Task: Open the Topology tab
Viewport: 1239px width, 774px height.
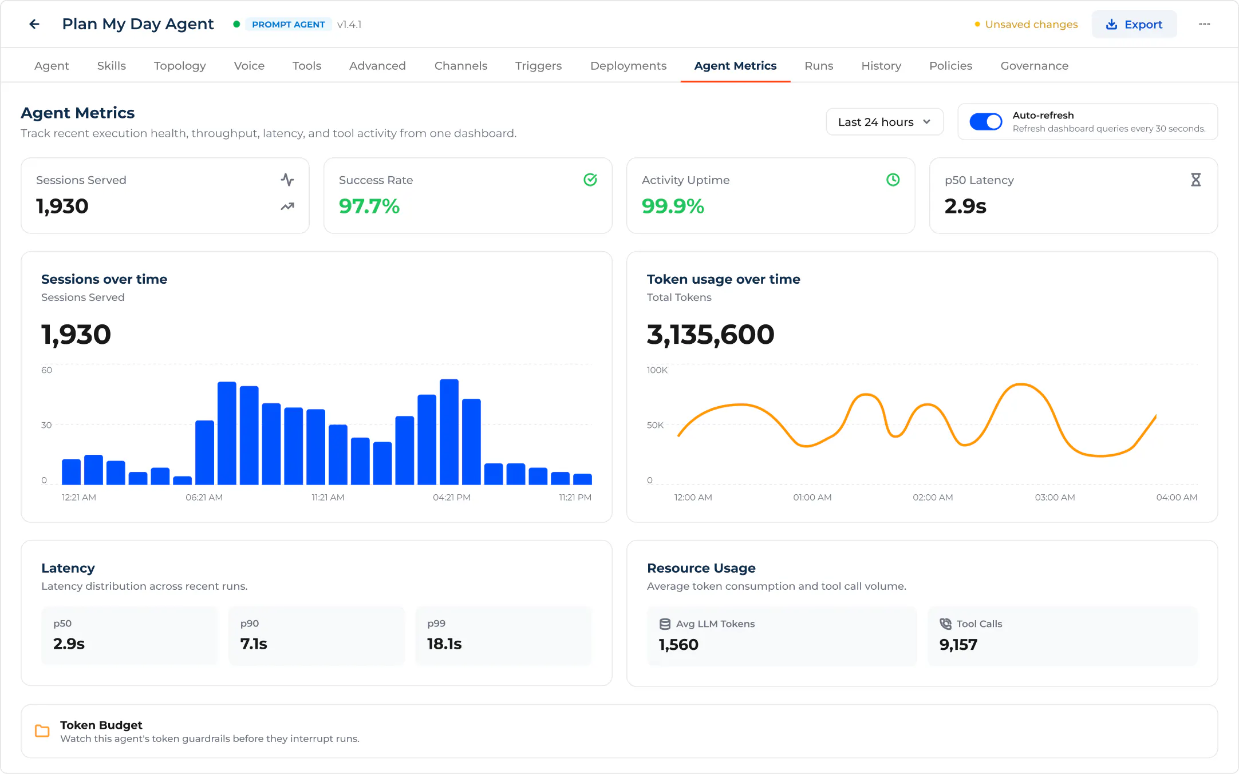Action: pyautogui.click(x=180, y=66)
